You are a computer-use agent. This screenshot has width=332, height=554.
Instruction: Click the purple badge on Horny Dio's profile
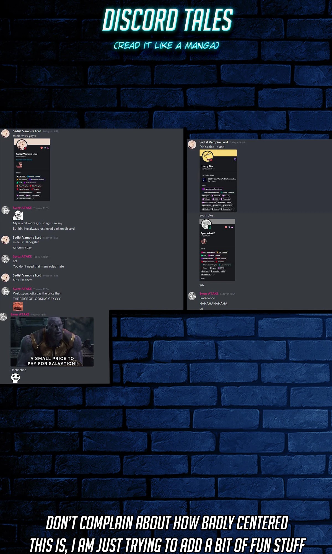[235, 160]
